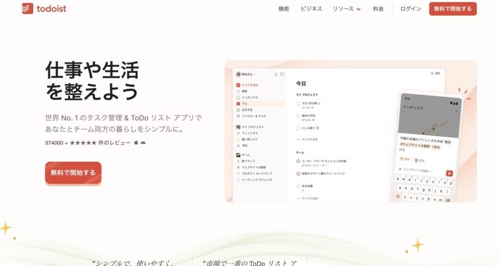Open the three-dot menu on phone インボックス
This screenshot has width=499, height=266.
(x=456, y=112)
